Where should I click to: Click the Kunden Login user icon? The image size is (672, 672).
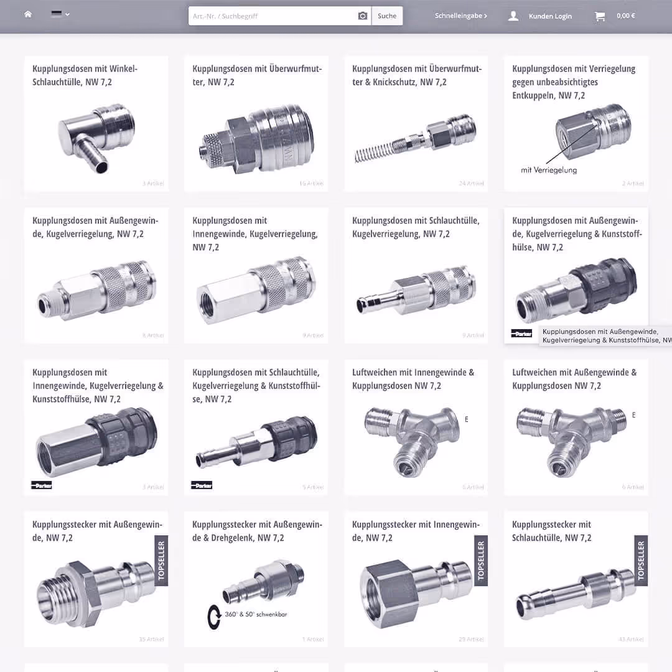513,16
